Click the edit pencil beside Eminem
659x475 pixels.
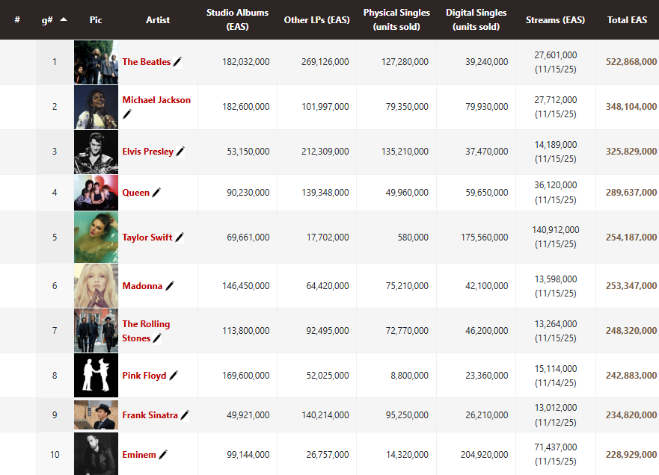pos(163,455)
